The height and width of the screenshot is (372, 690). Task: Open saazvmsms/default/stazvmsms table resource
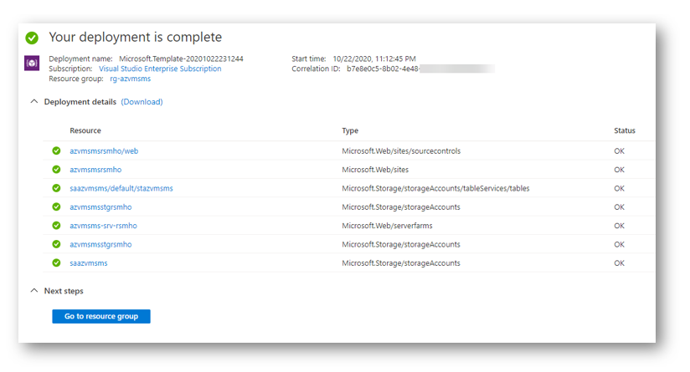(121, 188)
